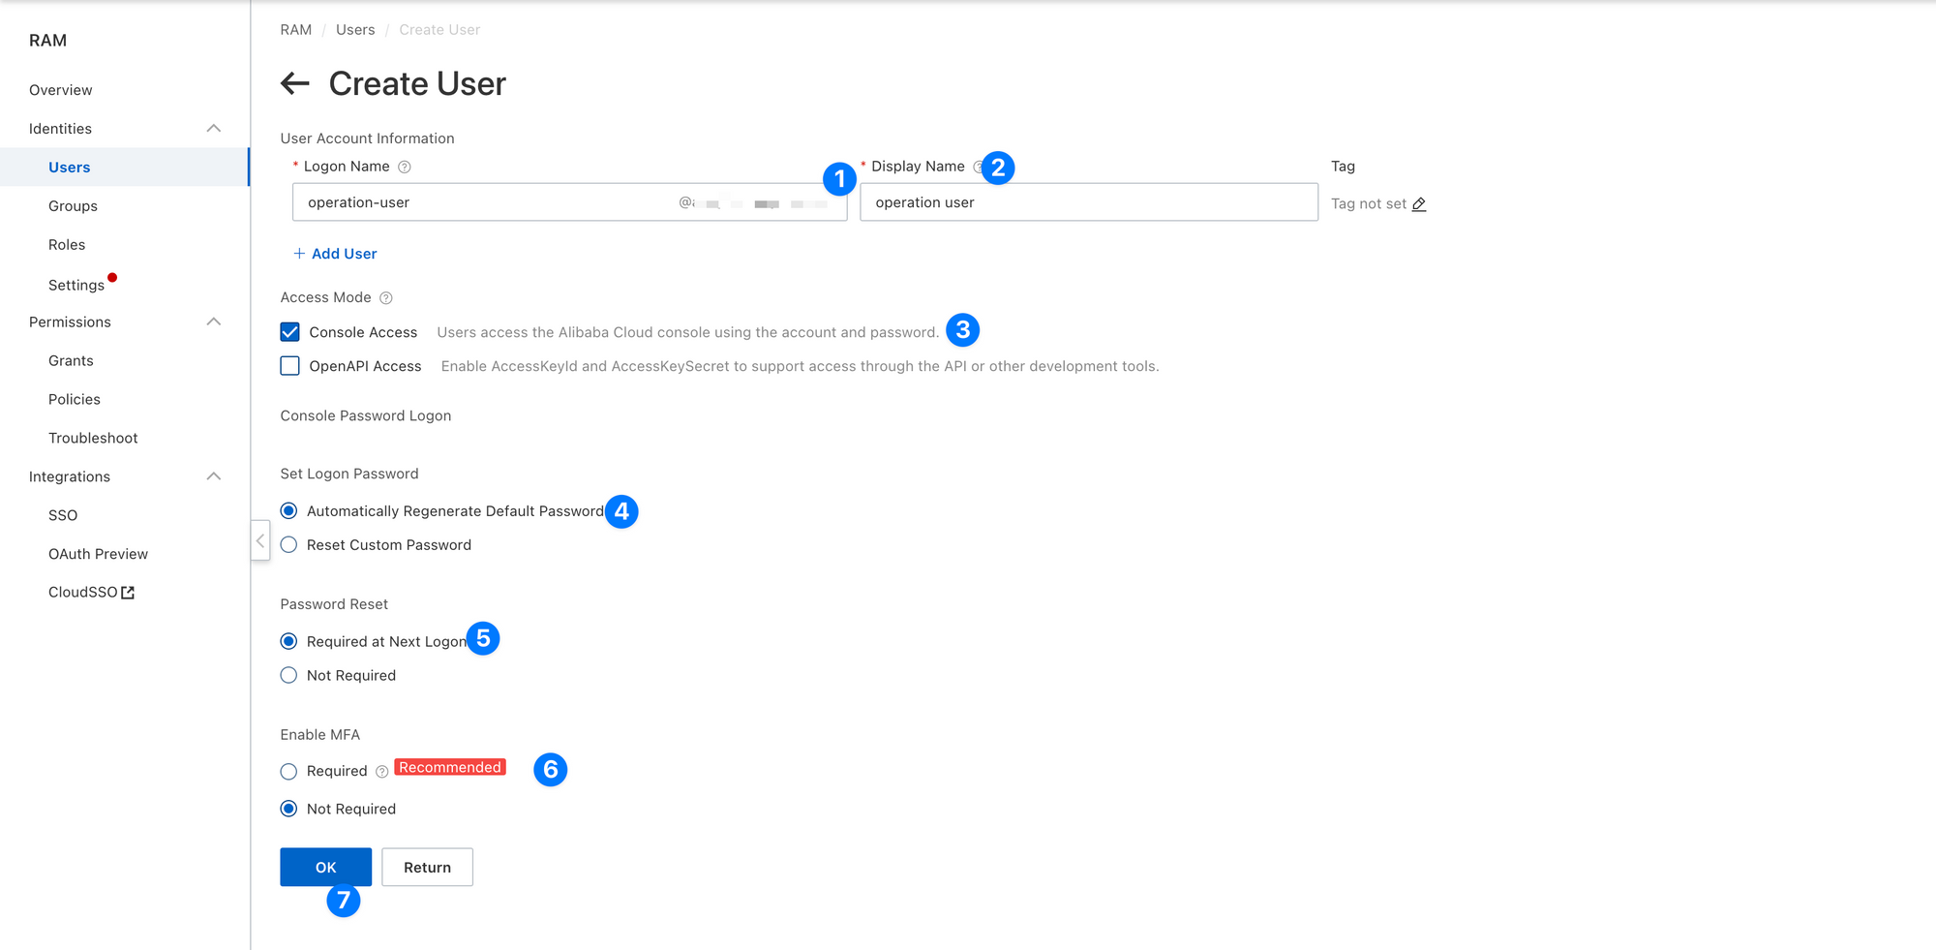The width and height of the screenshot is (1936, 950).
Task: Collapse the Integrations section
Action: (x=214, y=476)
